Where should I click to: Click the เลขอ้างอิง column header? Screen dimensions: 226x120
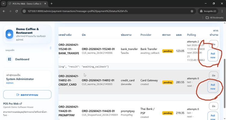pos(65,35)
